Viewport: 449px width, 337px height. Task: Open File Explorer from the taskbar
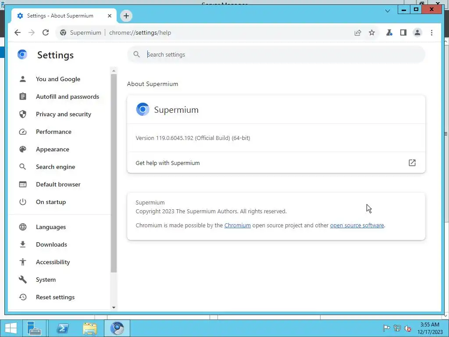click(89, 328)
